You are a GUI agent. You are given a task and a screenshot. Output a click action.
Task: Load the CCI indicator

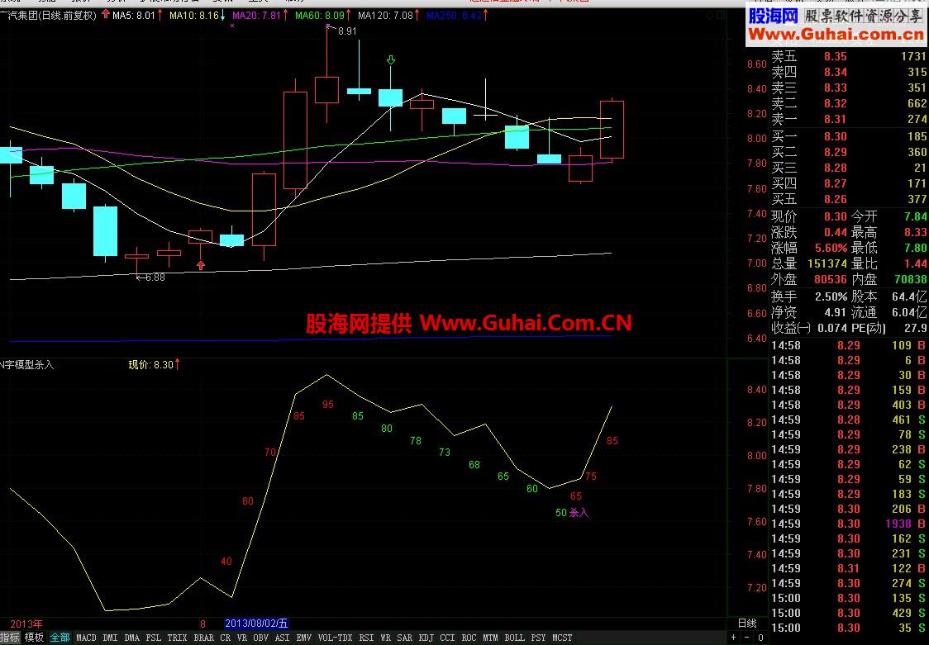[x=447, y=638]
